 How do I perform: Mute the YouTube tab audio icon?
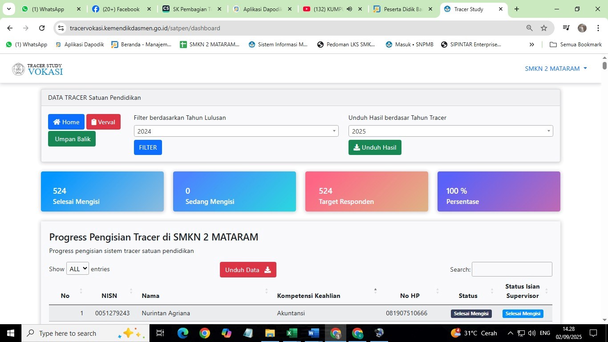[349, 9]
